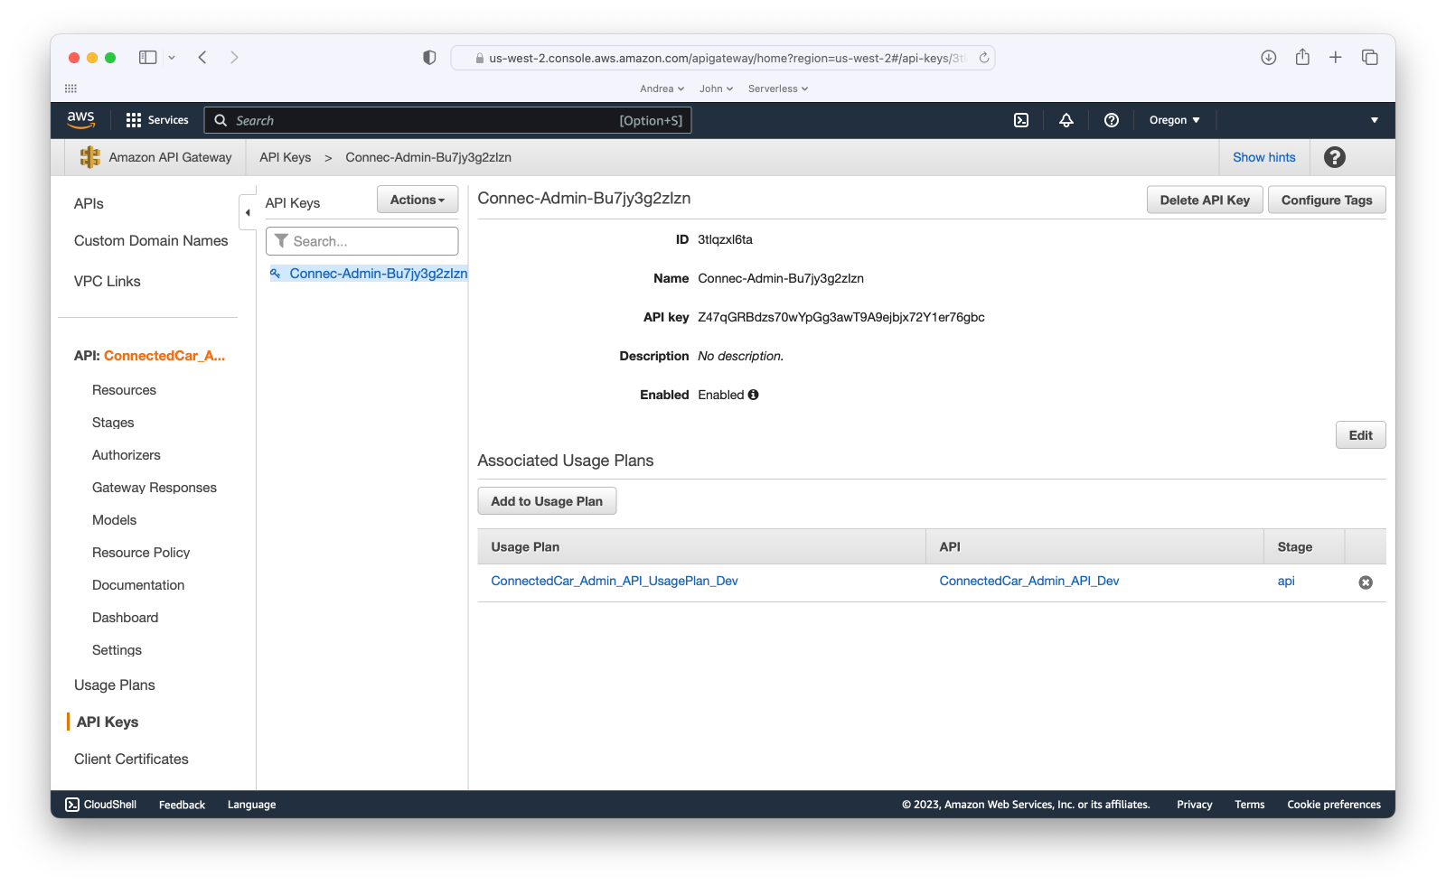This screenshot has height=885, width=1446.
Task: Open Settings in the sidebar
Action: click(x=117, y=650)
